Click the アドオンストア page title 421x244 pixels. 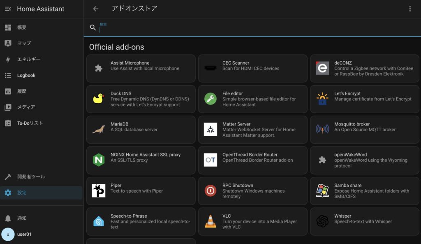[134, 9]
